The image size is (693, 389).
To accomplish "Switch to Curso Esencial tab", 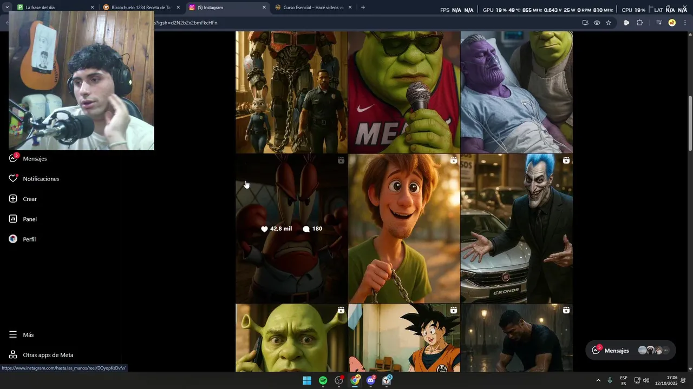I will tap(313, 8).
